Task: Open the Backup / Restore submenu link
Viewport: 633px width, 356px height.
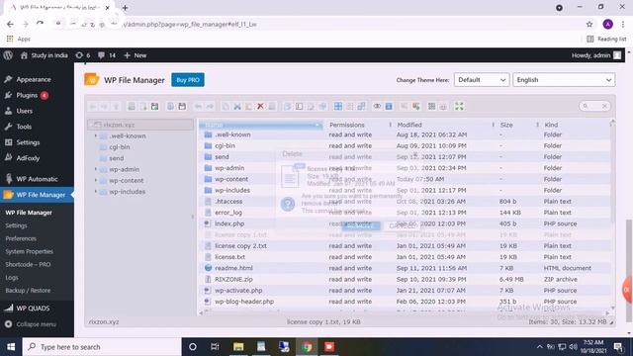Action: [28, 291]
